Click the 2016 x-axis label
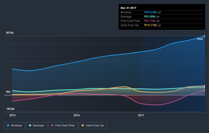This screenshot has width=209, height=133. coord(77,115)
